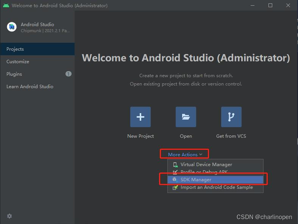Click the Plugins update count badge

(x=69, y=74)
